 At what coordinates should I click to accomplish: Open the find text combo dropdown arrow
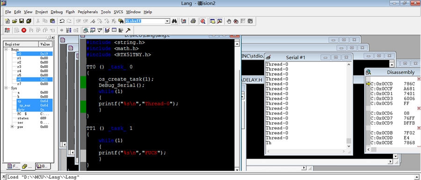click(167, 21)
